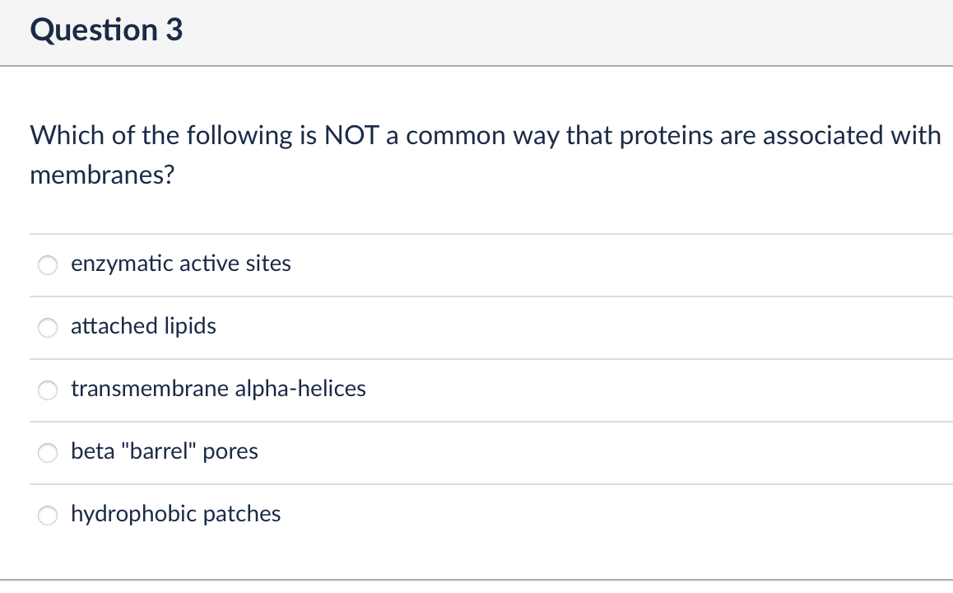Click the "enzymatic active sites" answer label
The image size is (953, 593).
pos(181,264)
